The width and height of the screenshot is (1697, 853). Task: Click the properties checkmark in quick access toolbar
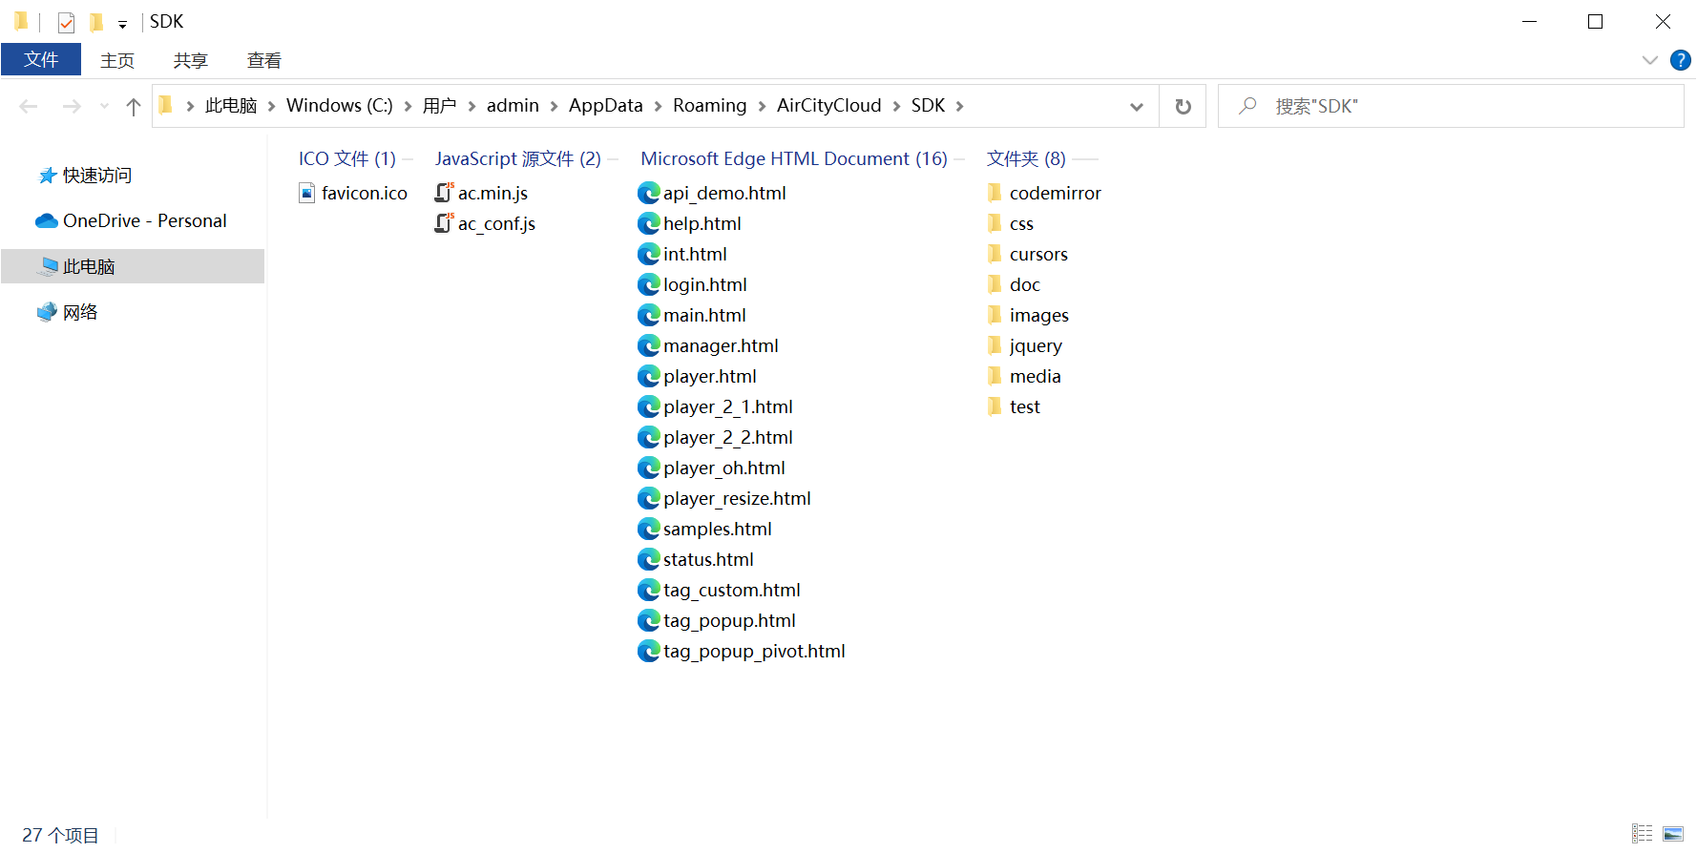66,22
